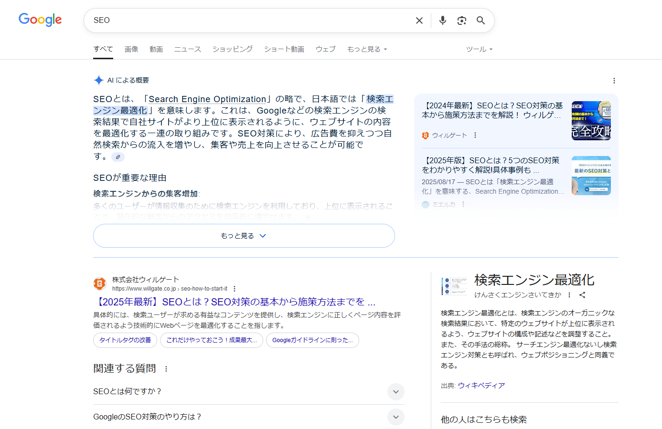Click the magnifying glass search icon

481,21
